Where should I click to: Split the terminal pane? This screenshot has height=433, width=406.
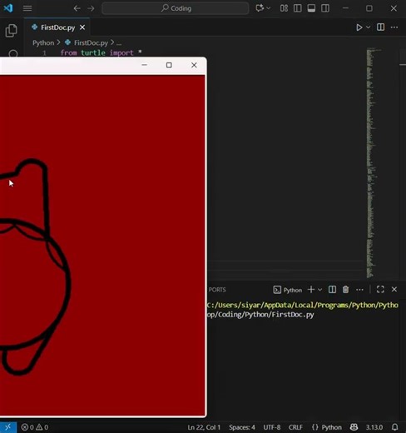[332, 290]
